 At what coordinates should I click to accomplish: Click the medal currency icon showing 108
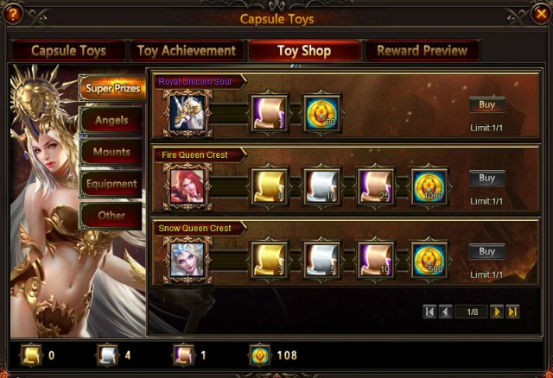coord(259,355)
